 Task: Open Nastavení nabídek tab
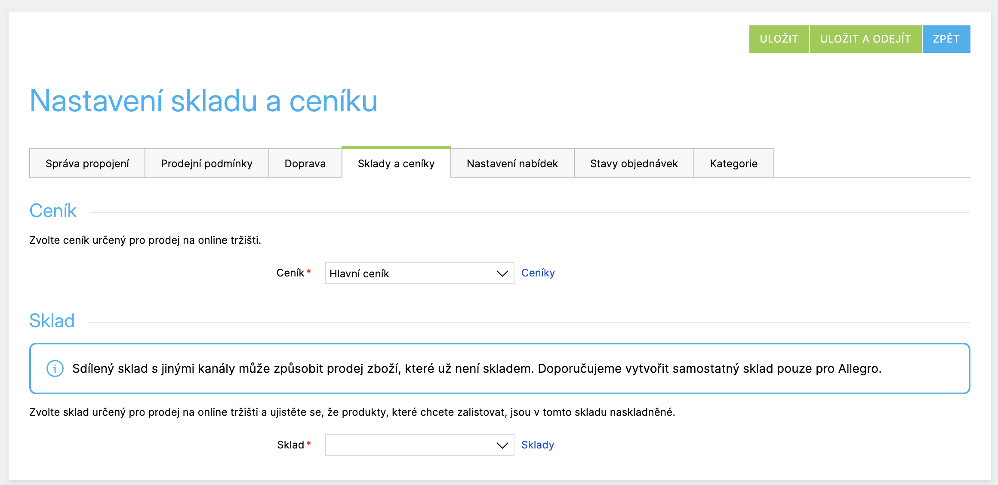(512, 163)
